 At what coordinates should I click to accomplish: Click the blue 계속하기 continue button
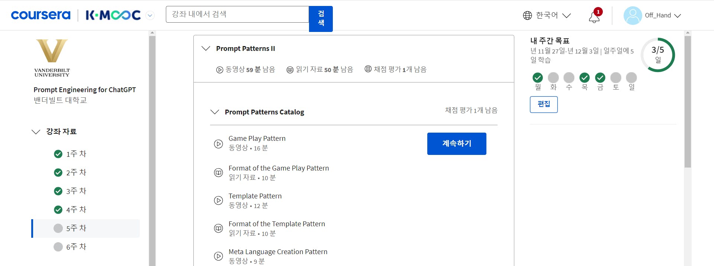click(x=457, y=144)
